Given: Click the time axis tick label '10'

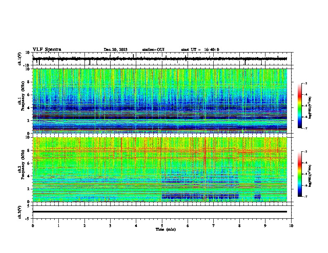Looking at the screenshot, I should pos(291,226).
